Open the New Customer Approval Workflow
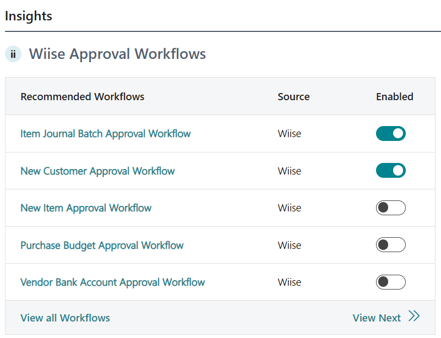This screenshot has width=441, height=338. [x=97, y=171]
